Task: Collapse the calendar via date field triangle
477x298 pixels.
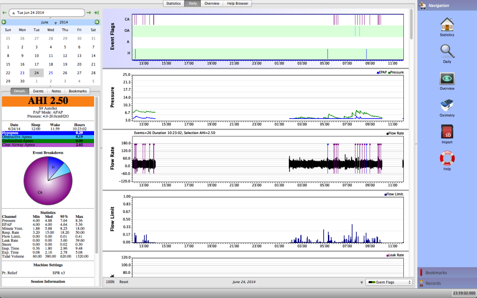Action: pyautogui.click(x=13, y=13)
